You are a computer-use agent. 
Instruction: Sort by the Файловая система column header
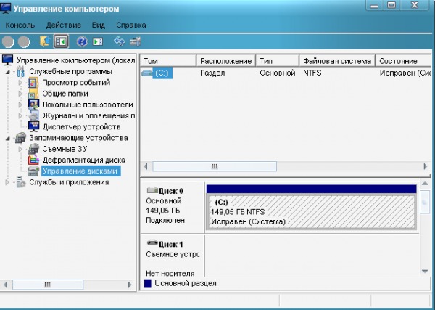coord(337,61)
